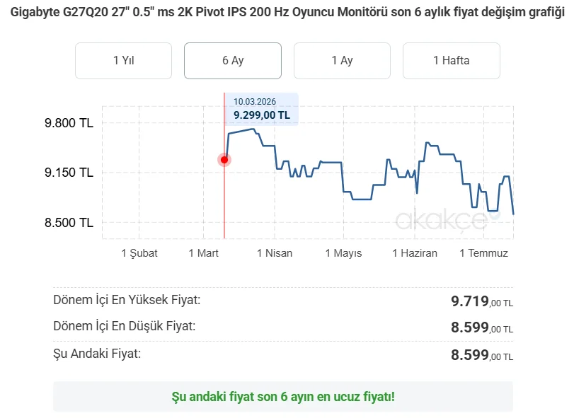This screenshot has width=574, height=418.
Task: Click the 1 Temmuz axis label
Action: point(483,253)
